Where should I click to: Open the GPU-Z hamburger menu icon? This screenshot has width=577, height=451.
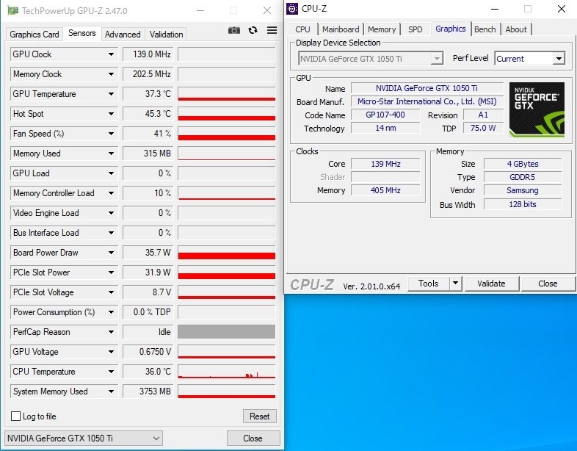(x=272, y=30)
